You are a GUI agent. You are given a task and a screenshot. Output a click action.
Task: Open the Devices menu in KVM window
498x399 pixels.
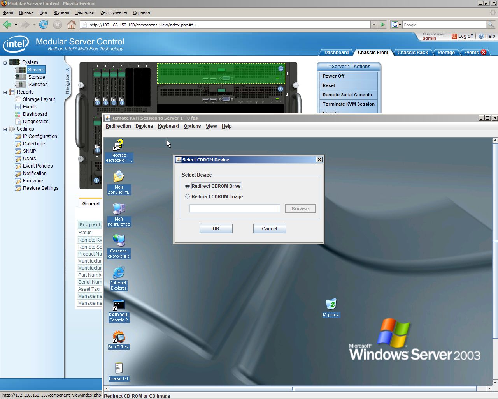144,126
